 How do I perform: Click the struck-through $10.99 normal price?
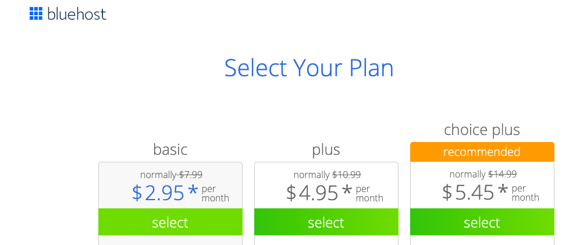tap(347, 175)
